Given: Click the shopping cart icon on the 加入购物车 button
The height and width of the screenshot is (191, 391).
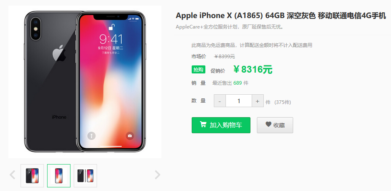Looking at the screenshot, I should (203, 124).
